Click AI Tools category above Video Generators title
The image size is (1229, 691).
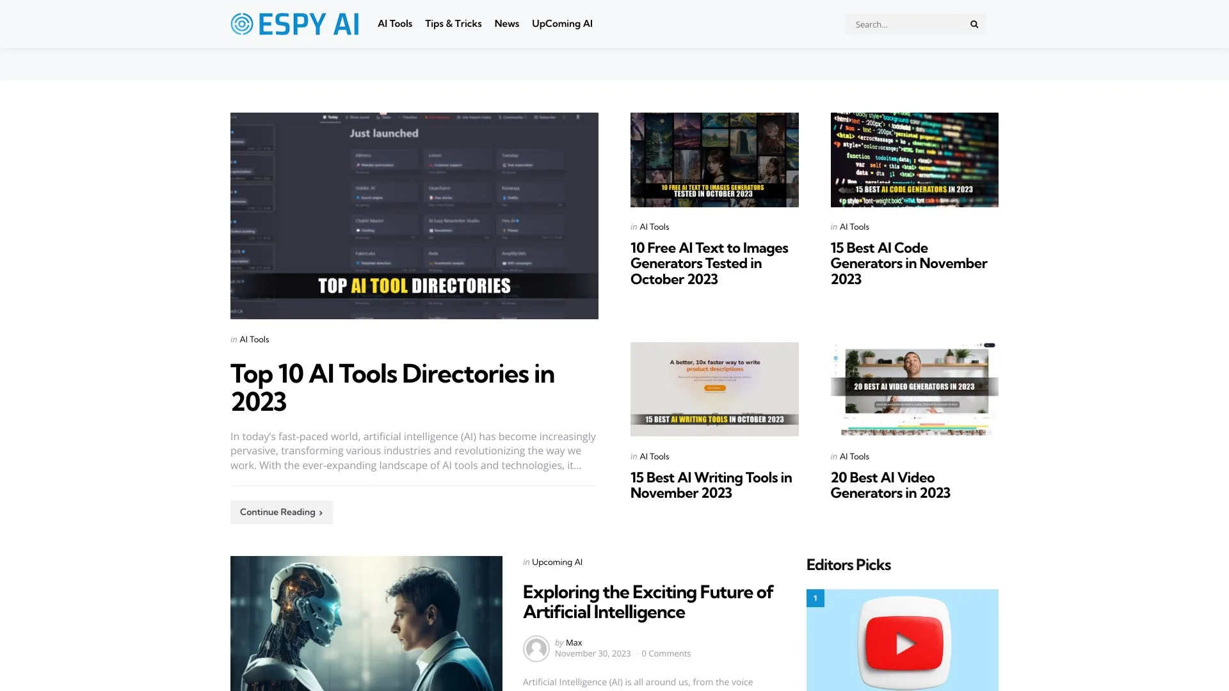click(854, 457)
